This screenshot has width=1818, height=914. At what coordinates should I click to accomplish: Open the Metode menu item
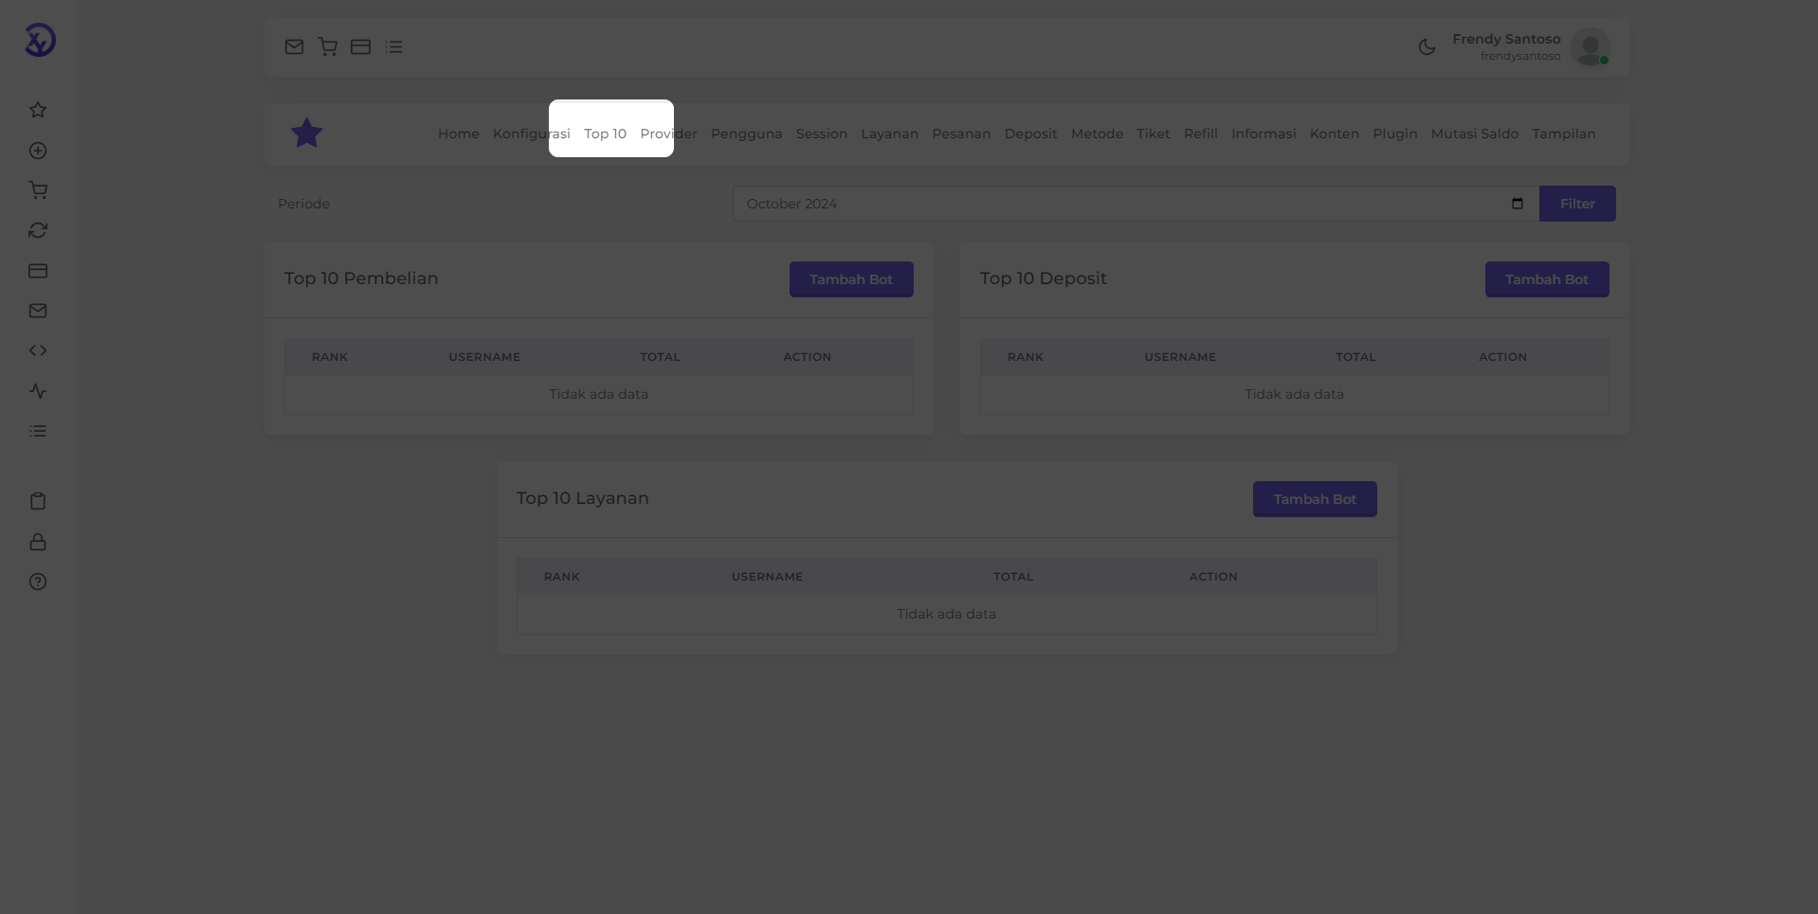[x=1097, y=134]
